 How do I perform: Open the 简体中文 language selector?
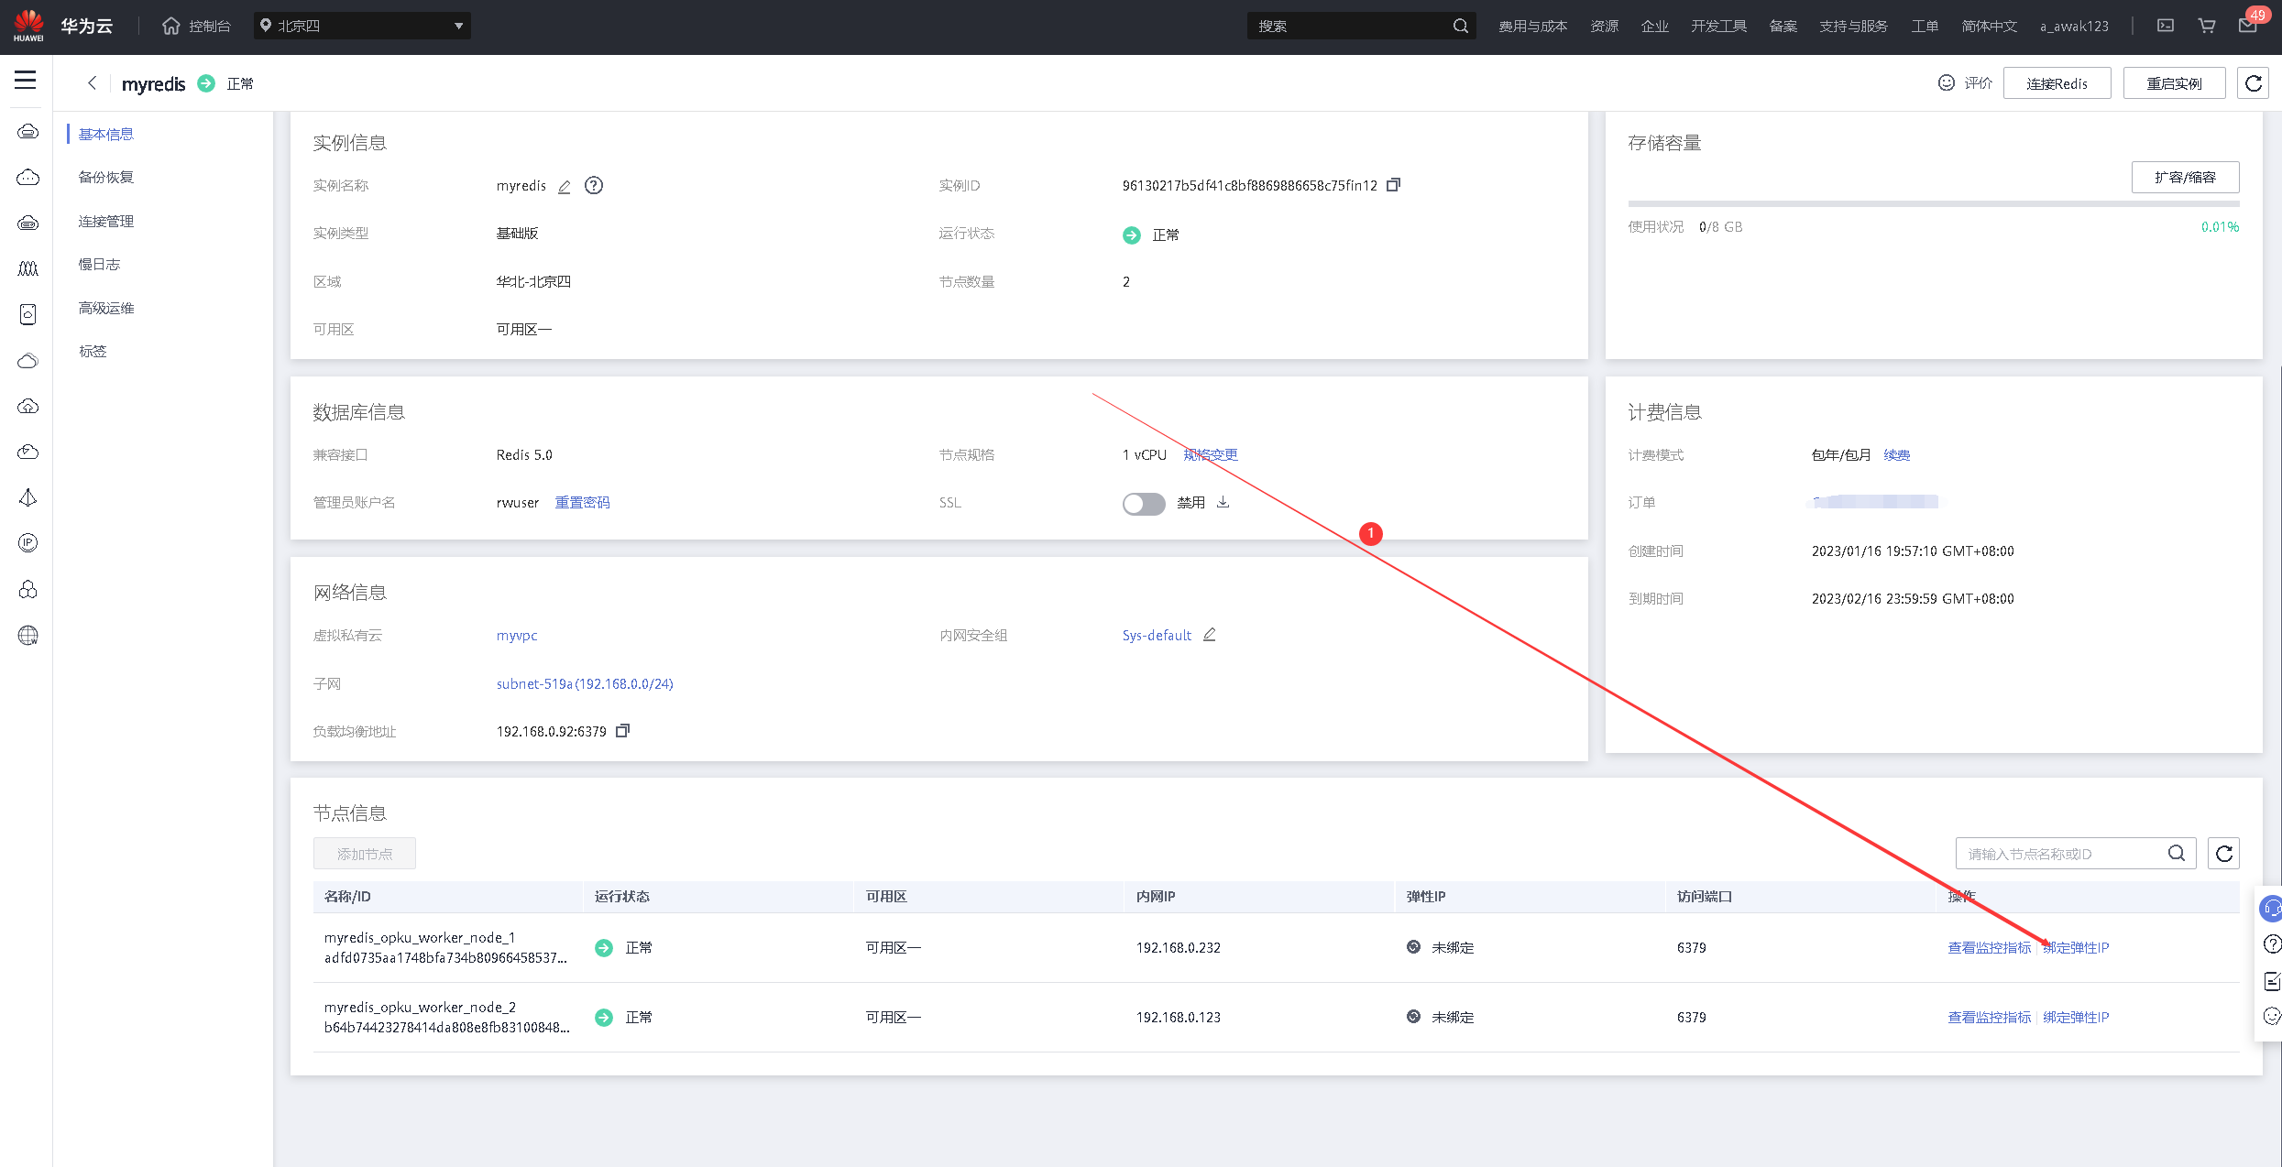pyautogui.click(x=1989, y=26)
